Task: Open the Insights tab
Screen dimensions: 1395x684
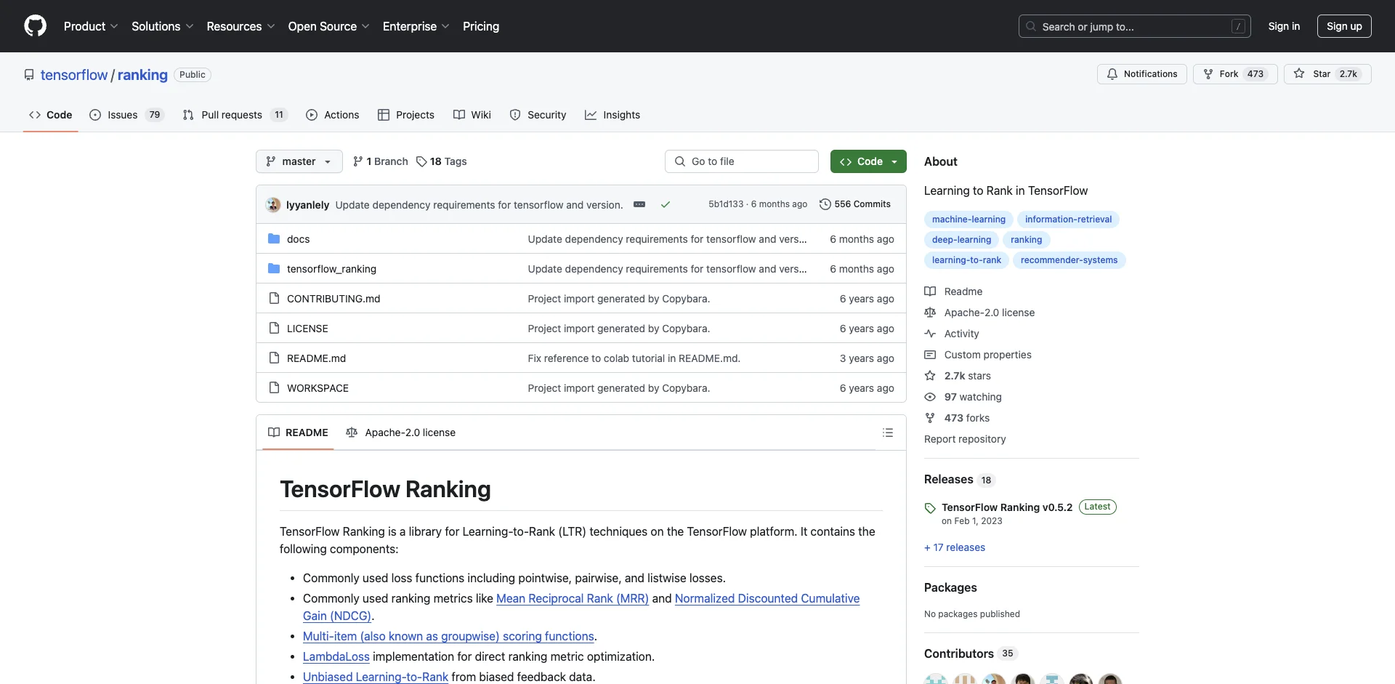Action: (x=612, y=115)
